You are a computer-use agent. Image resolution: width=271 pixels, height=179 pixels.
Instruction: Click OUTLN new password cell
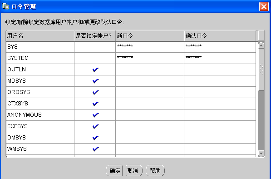click(150, 70)
